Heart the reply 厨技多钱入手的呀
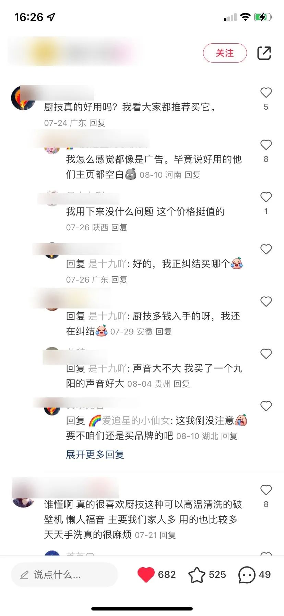 (266, 301)
